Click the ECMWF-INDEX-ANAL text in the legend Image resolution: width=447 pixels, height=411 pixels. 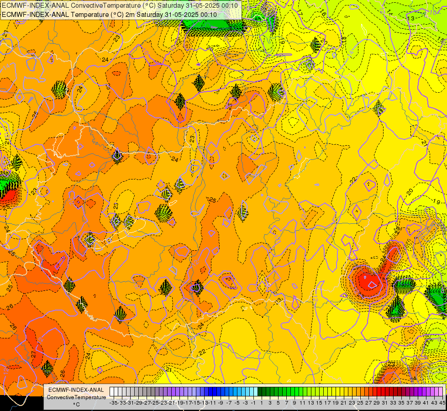click(76, 390)
